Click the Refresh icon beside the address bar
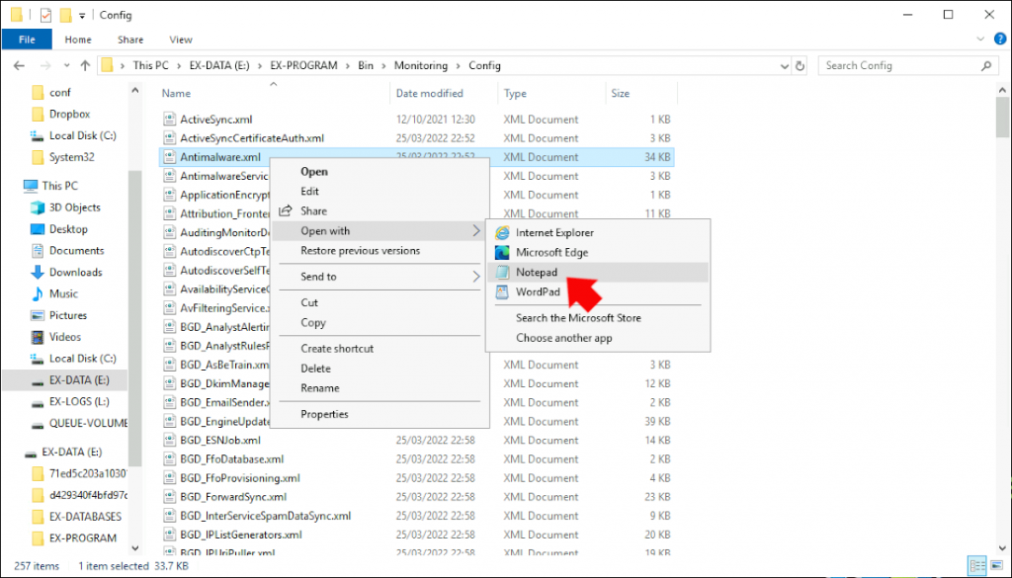Viewport: 1012px width, 578px height. 801,65
